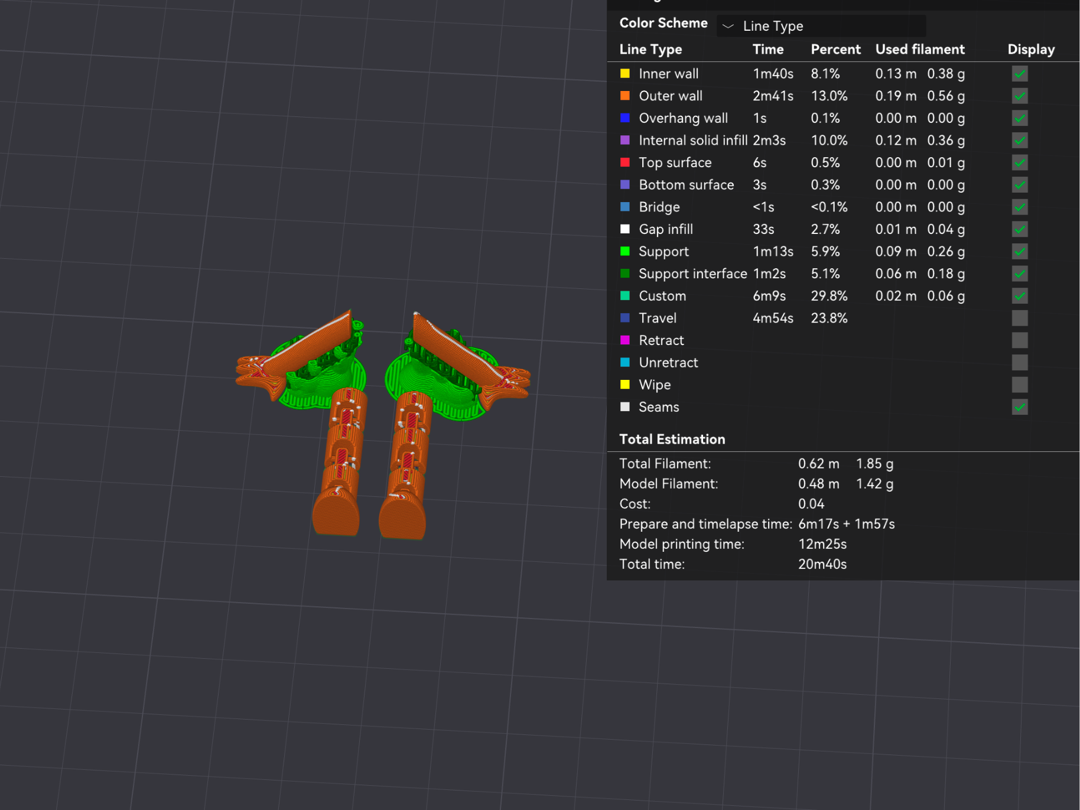Click the yellow Inner wall color swatch
Viewport: 1080px width, 810px height.
pyautogui.click(x=624, y=73)
